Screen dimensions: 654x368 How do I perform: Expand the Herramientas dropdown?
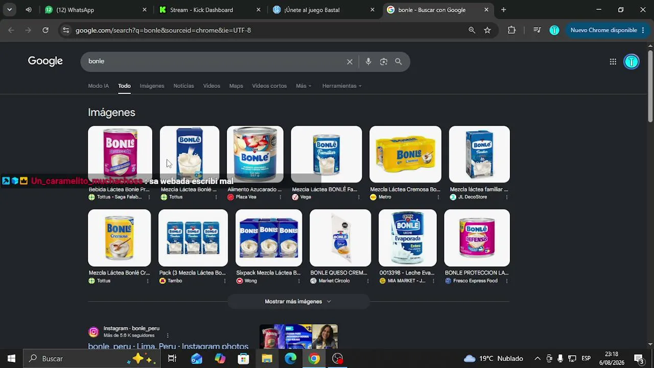click(342, 86)
